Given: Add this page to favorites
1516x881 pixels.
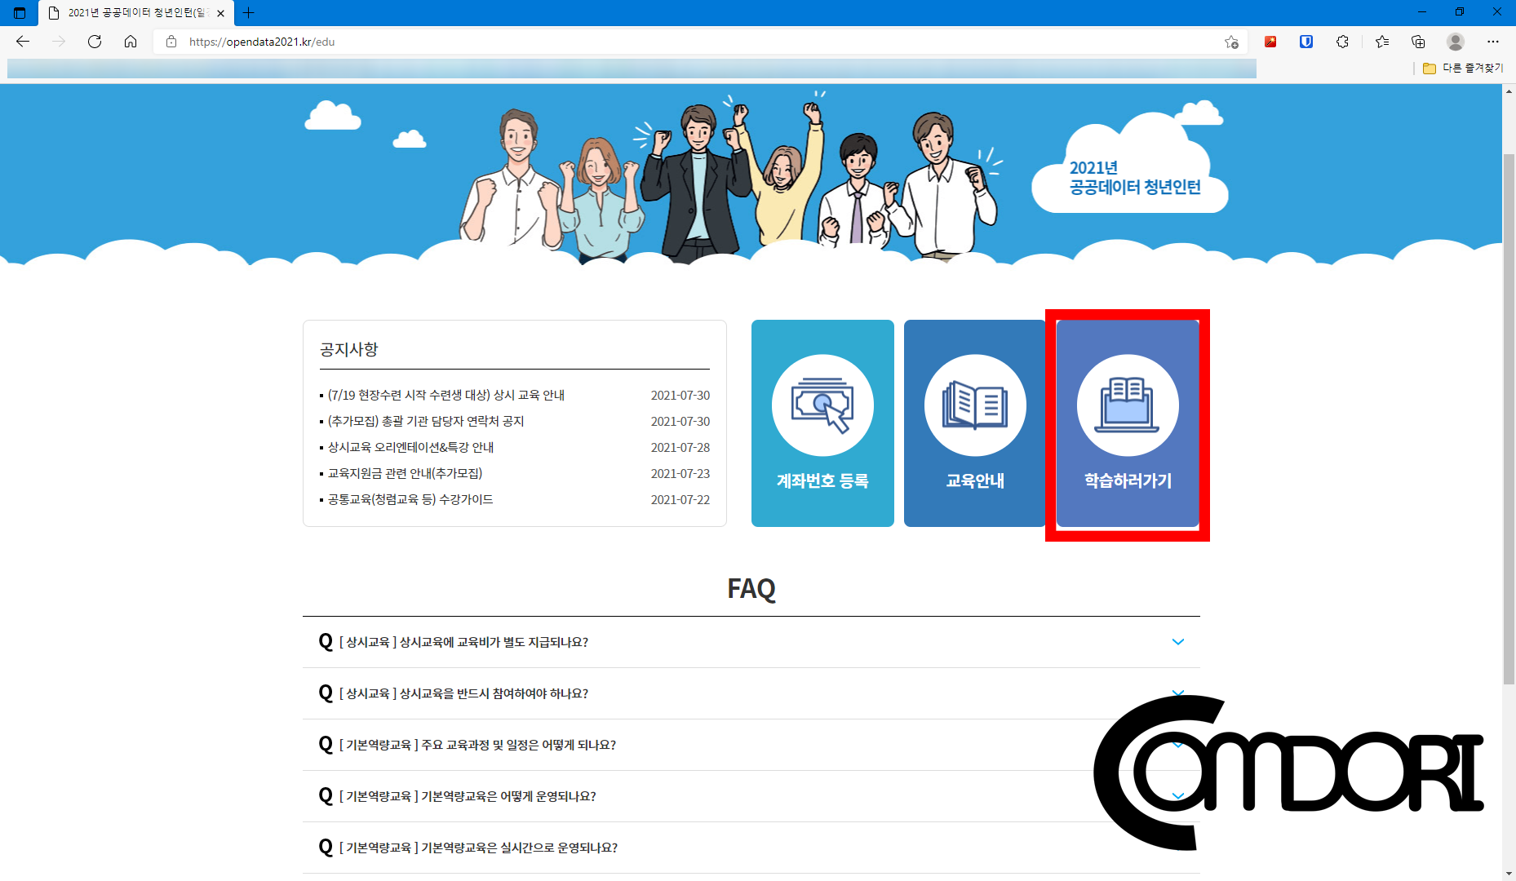Looking at the screenshot, I should (1231, 42).
